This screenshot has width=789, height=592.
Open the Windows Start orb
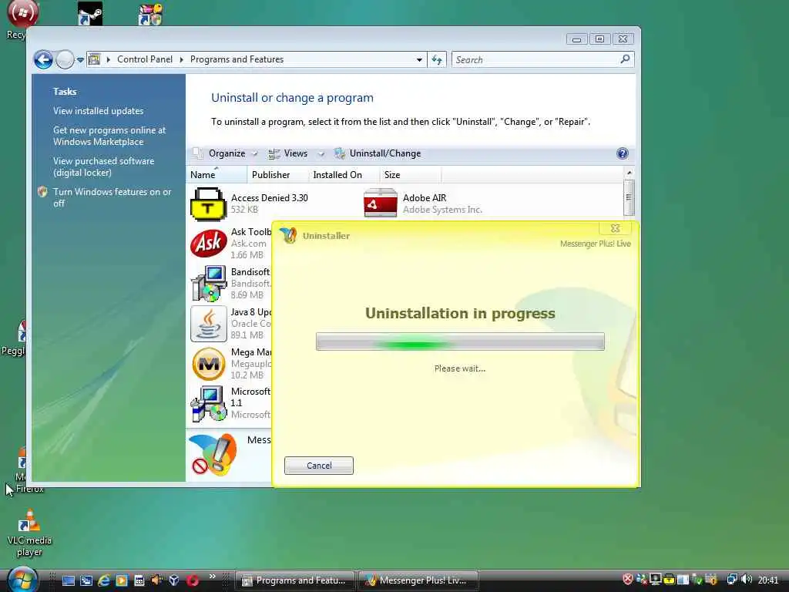tap(22, 579)
